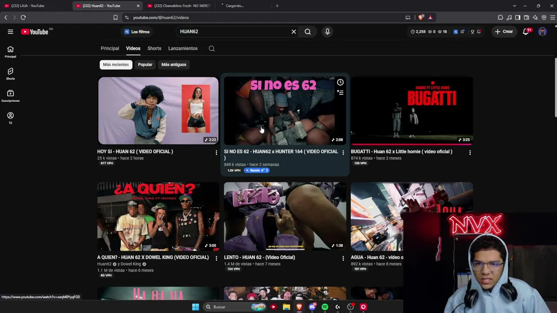The height and width of the screenshot is (313, 557).
Task: Play the HOY SI video thumbnail
Action: (x=158, y=111)
